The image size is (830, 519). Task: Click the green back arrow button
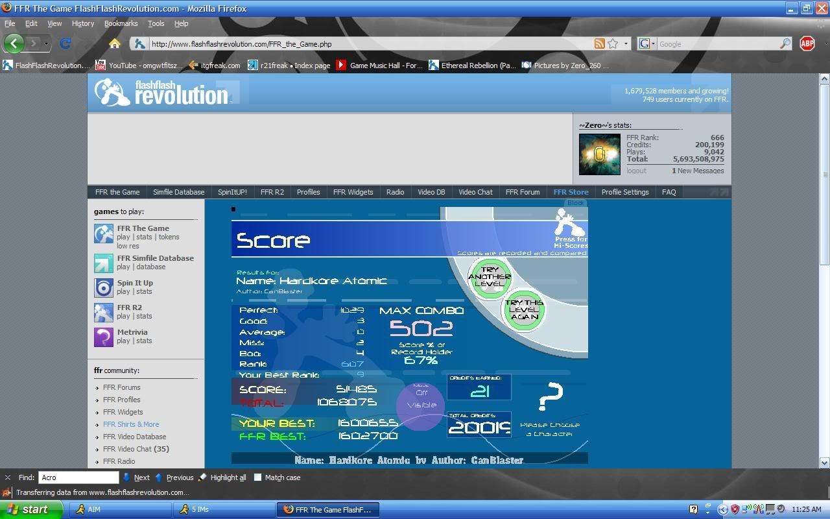pyautogui.click(x=14, y=43)
